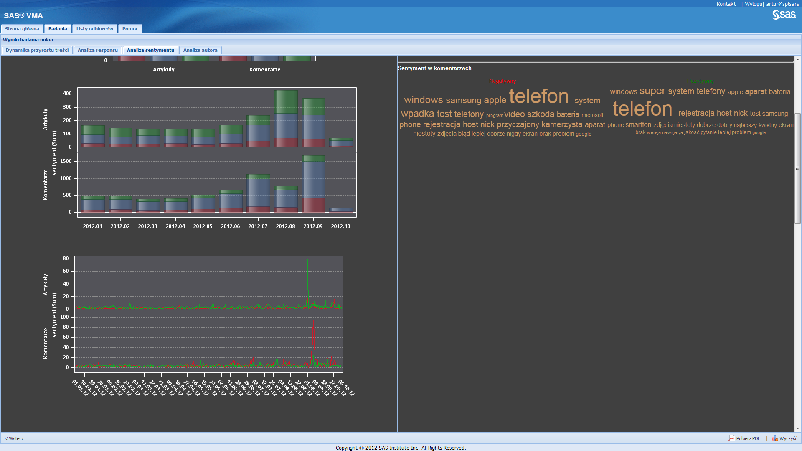Click 'Sentyment w komentarzach' title
The image size is (802, 451).
pos(434,68)
